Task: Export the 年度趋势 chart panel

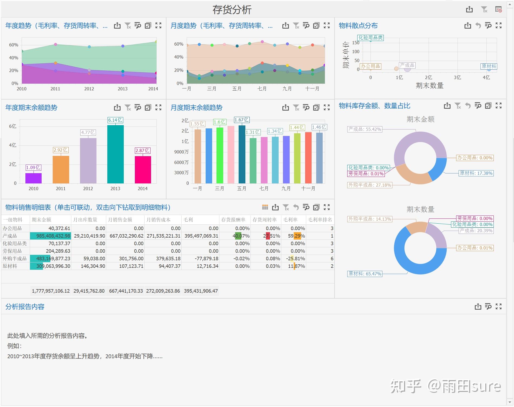Action: [117, 26]
